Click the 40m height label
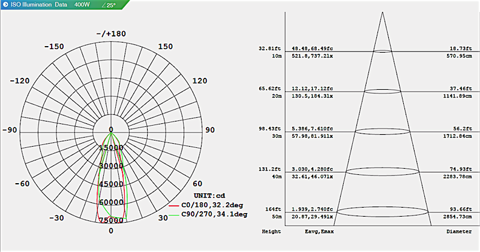The height and width of the screenshot is (252, 480). tap(277, 177)
